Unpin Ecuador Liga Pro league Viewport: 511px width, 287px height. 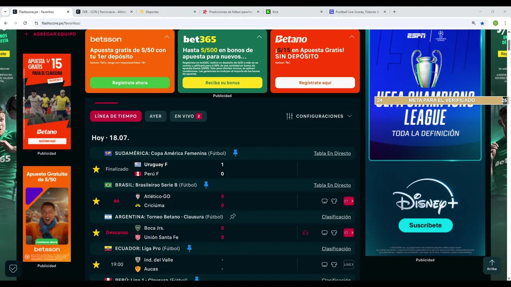coord(189,248)
